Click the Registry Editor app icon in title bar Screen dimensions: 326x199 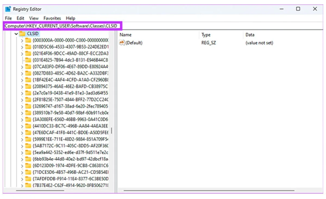point(8,9)
